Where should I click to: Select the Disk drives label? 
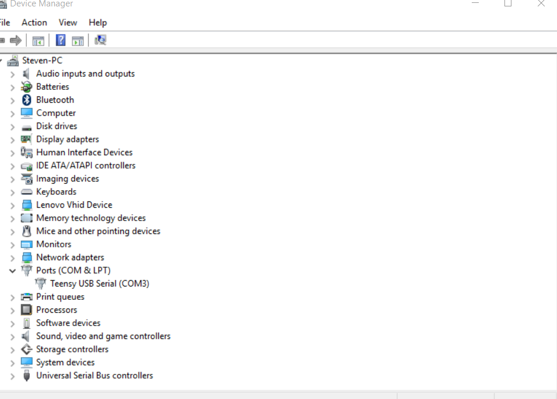(x=57, y=126)
